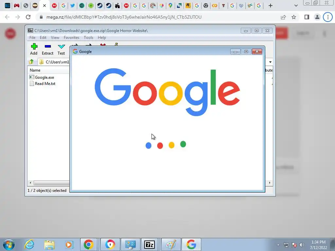Open the View menu in 7-Zip
335x251 pixels.
pyautogui.click(x=55, y=38)
